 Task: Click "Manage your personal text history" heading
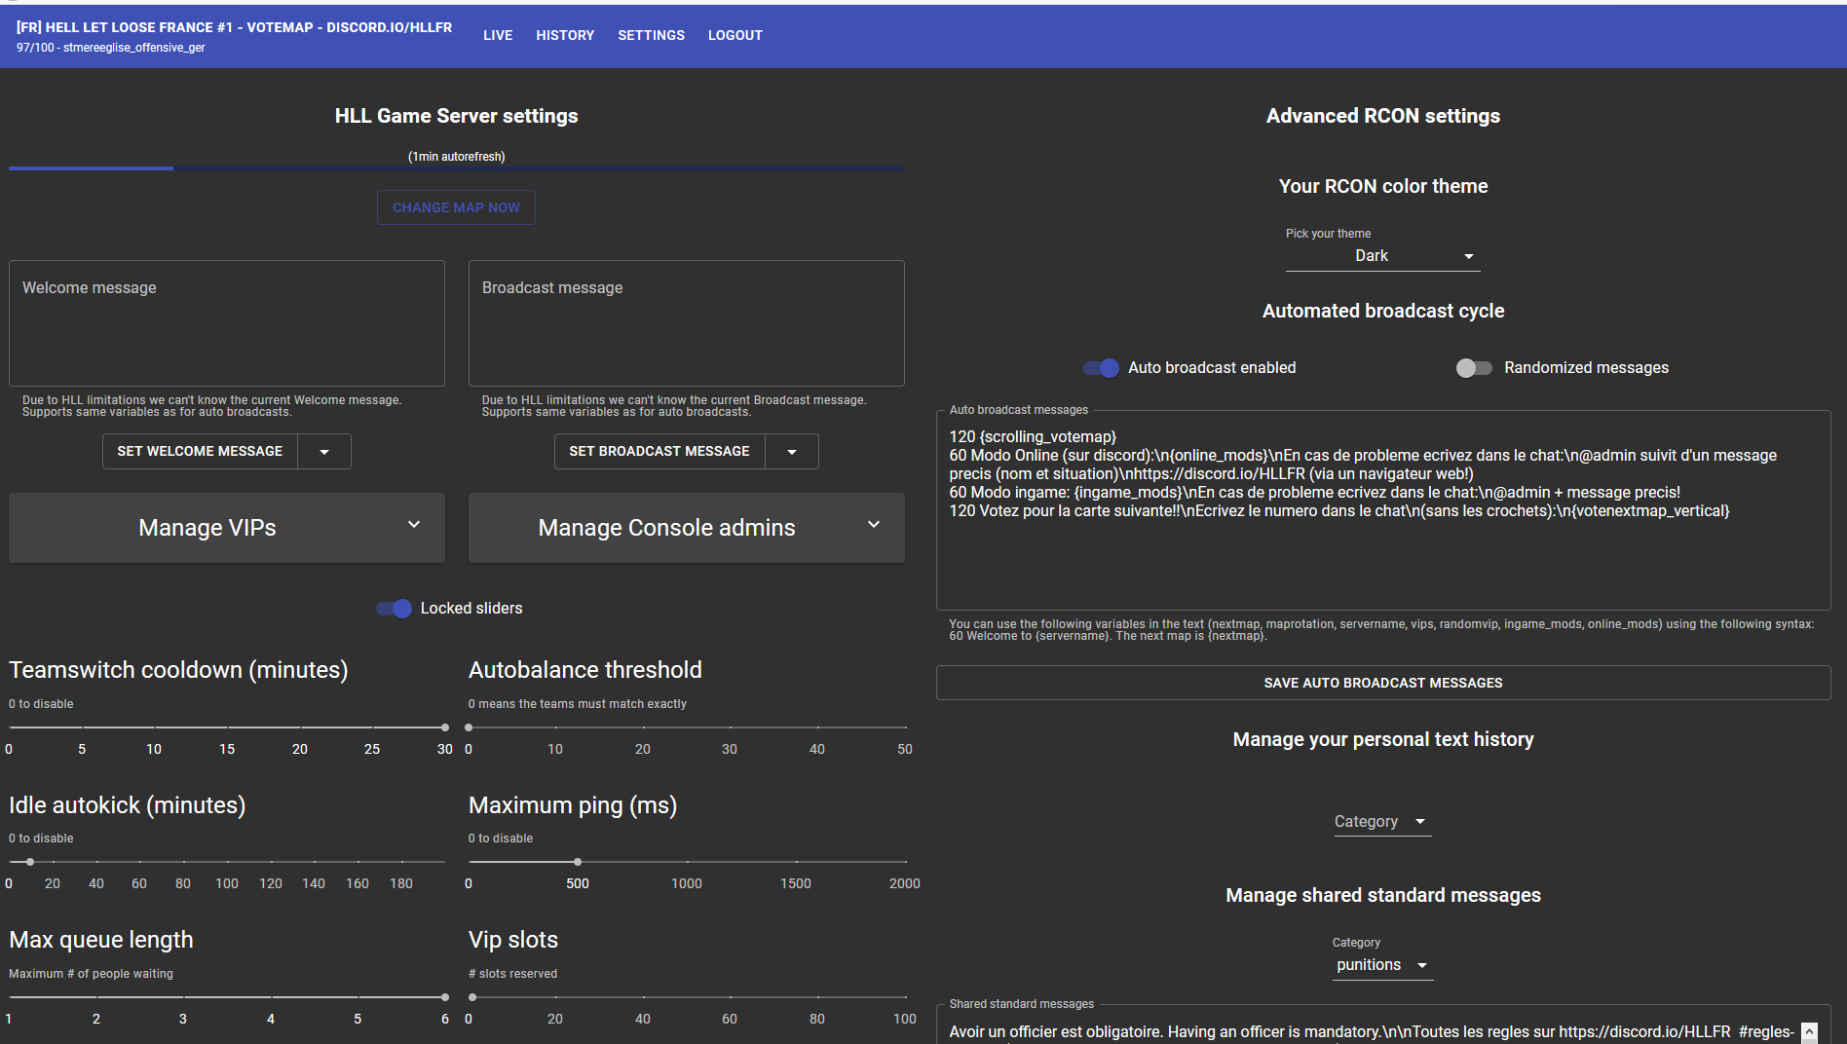pos(1383,739)
